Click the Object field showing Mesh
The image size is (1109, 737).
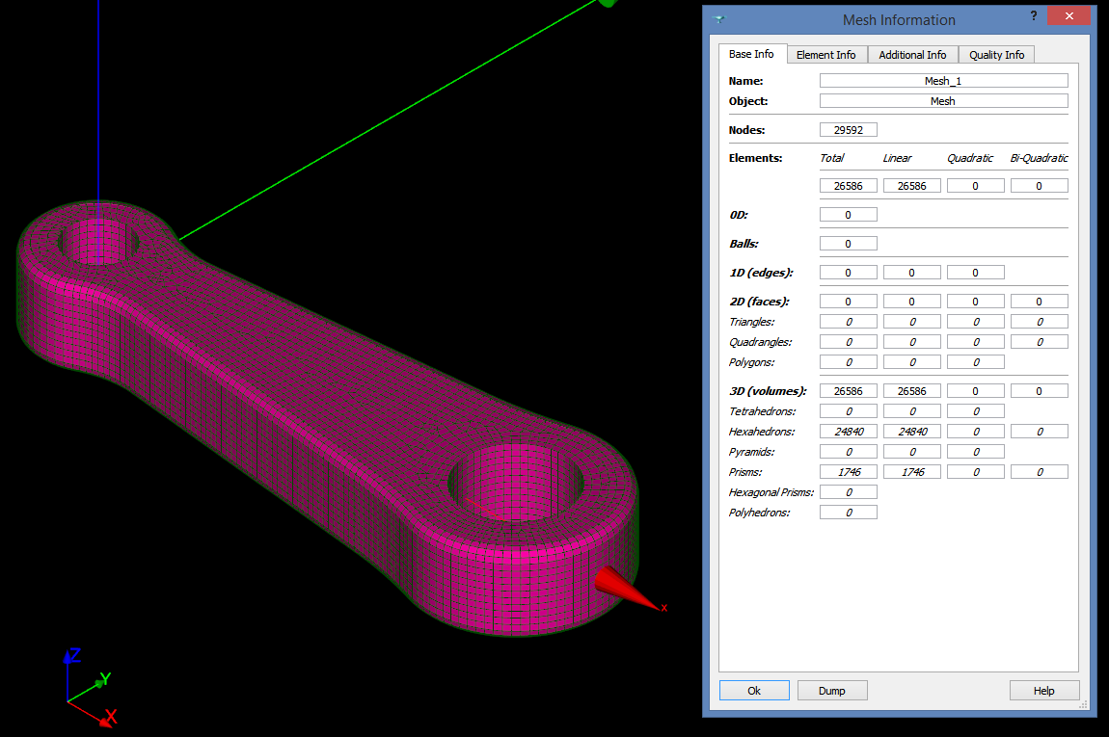943,100
